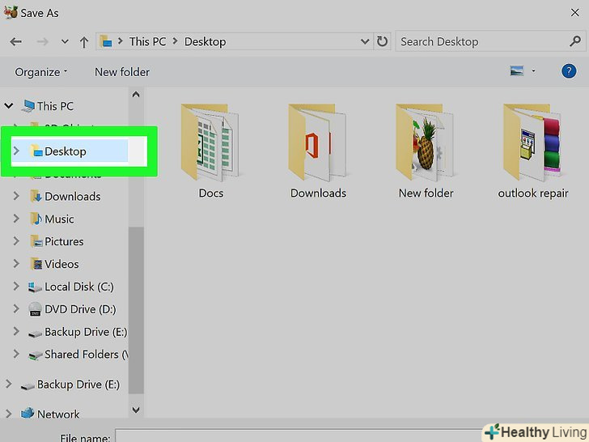Select Desktop in the address path
This screenshot has width=589, height=442.
pyautogui.click(x=206, y=42)
